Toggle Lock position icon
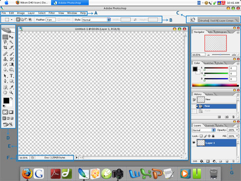This screenshot has width=241, height=181. 209,136
